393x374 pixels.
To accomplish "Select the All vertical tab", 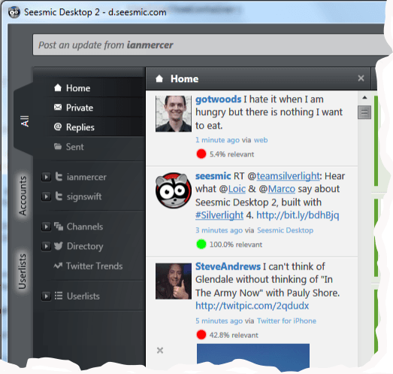I will 24,121.
